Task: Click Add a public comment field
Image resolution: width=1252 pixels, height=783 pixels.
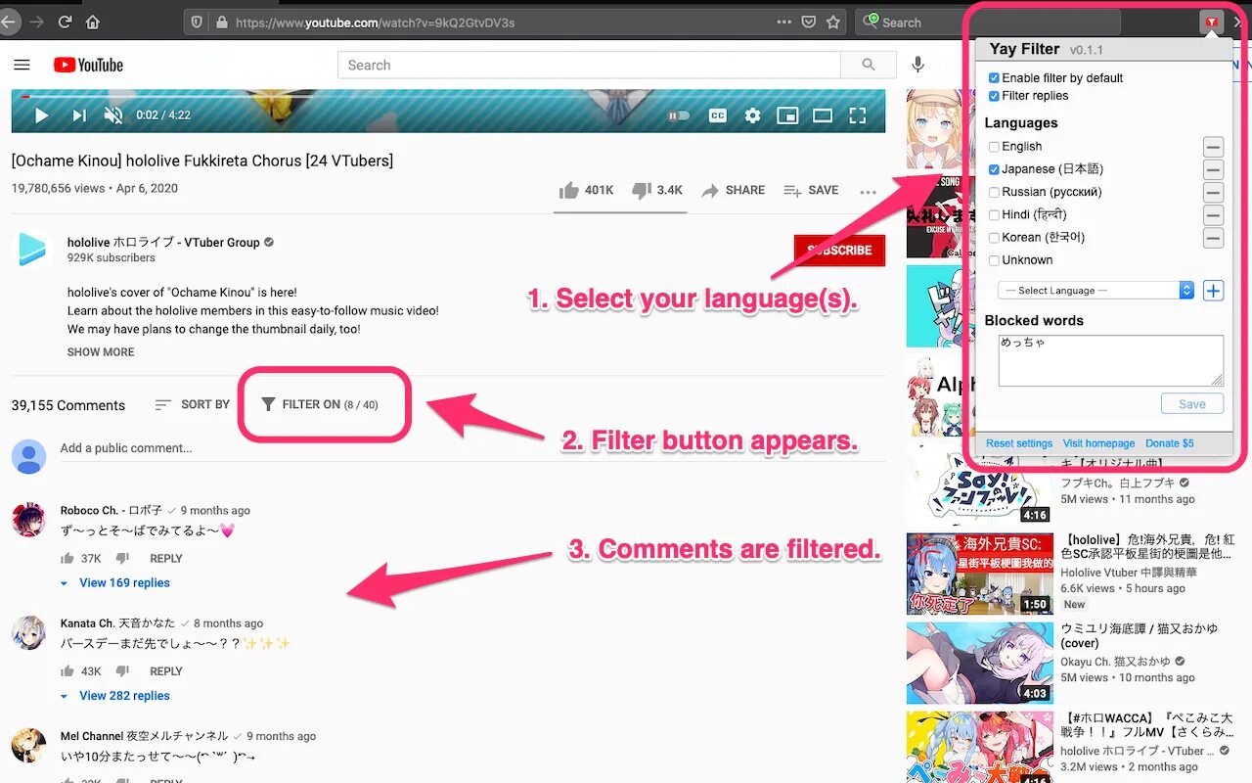Action: point(472,448)
